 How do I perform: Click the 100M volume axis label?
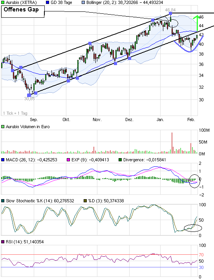coord(204,130)
